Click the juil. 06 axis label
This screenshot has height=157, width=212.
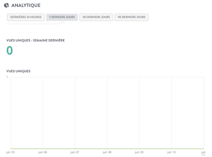pyautogui.click(x=43, y=152)
